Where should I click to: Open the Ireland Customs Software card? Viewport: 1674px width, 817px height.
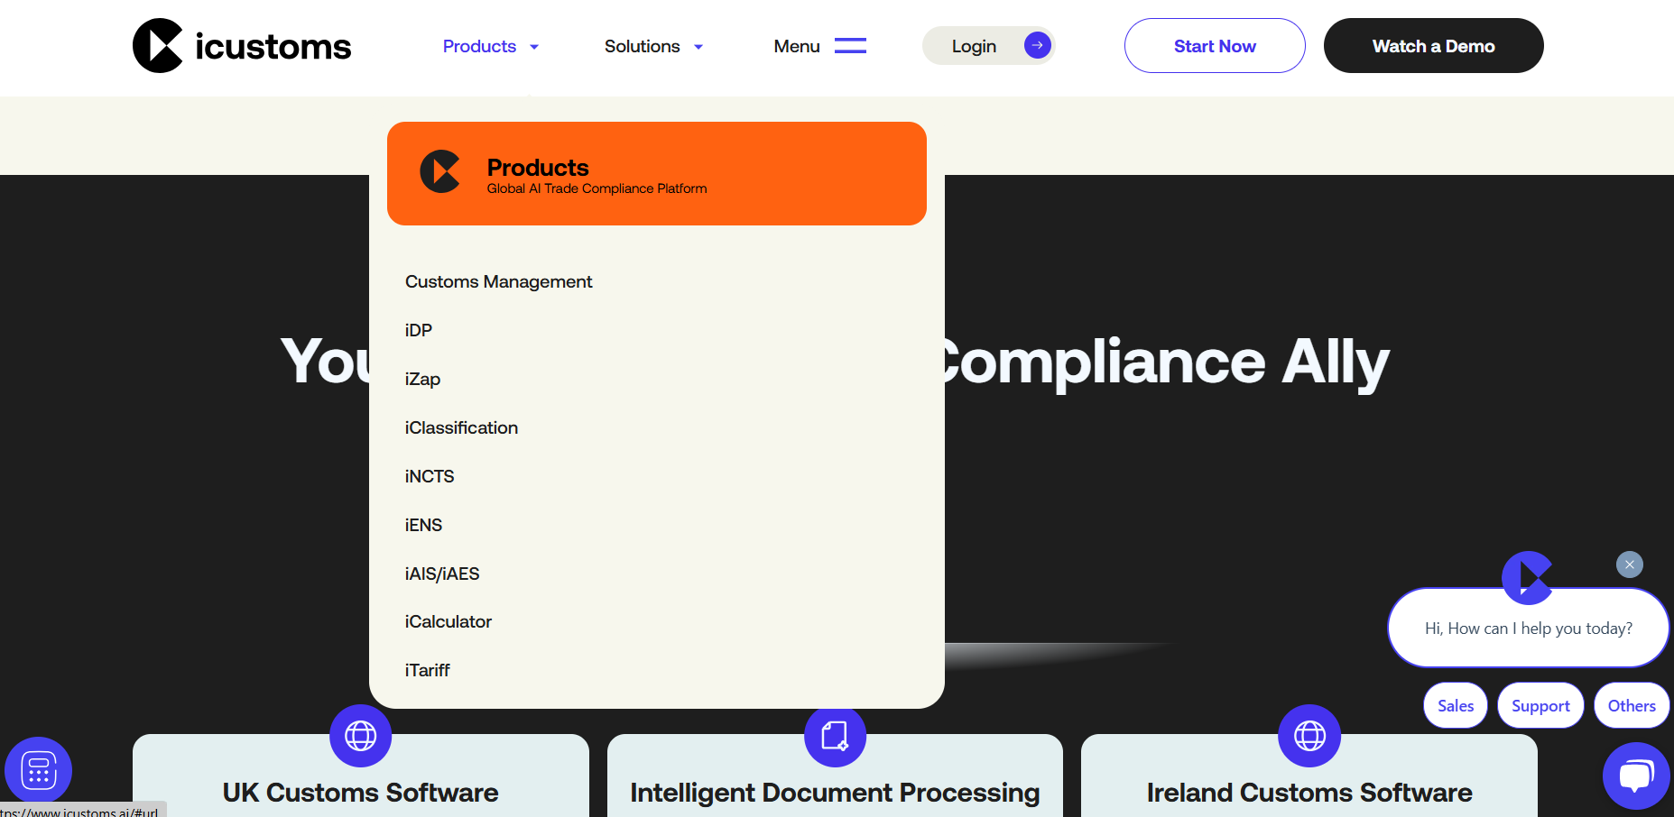[x=1309, y=777]
